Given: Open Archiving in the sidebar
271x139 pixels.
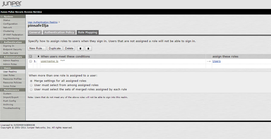Looking at the screenshot, I should tap(8, 104).
